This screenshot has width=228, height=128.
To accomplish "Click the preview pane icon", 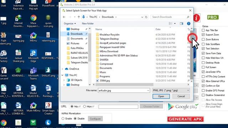I will click(181, 23).
